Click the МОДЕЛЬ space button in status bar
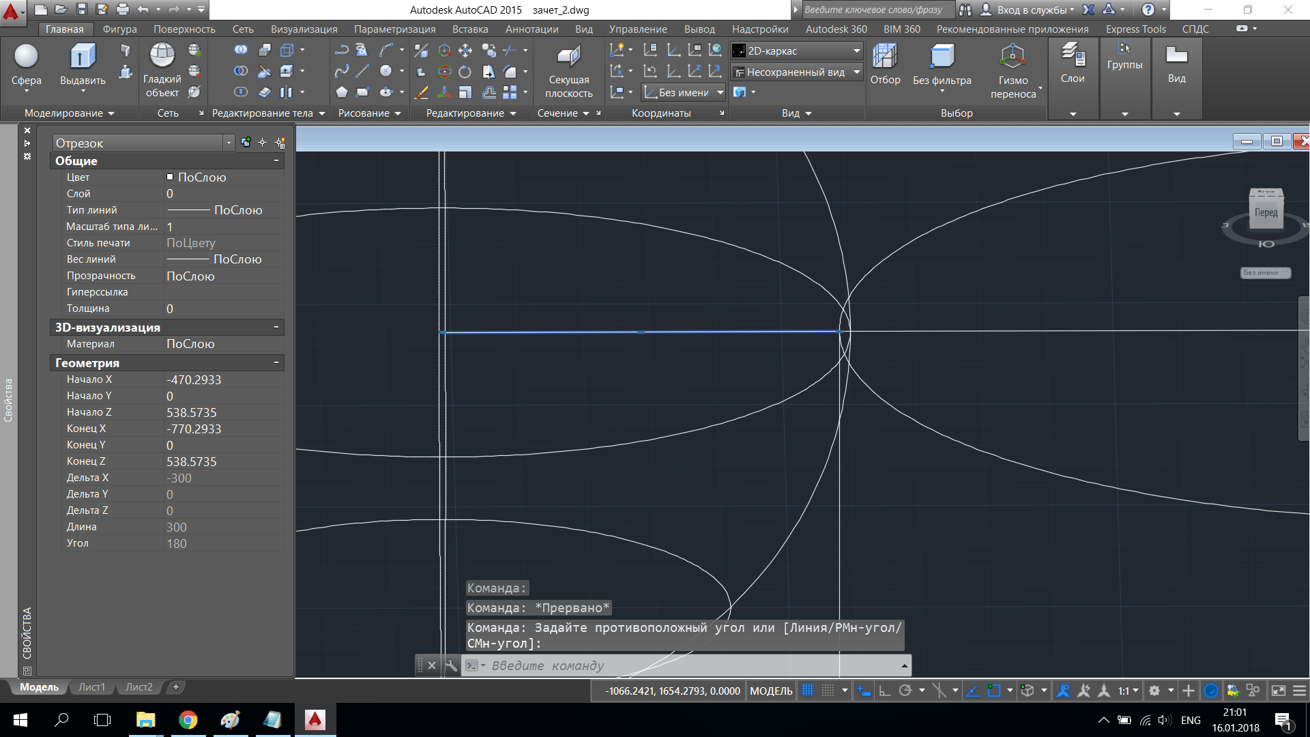 click(771, 691)
